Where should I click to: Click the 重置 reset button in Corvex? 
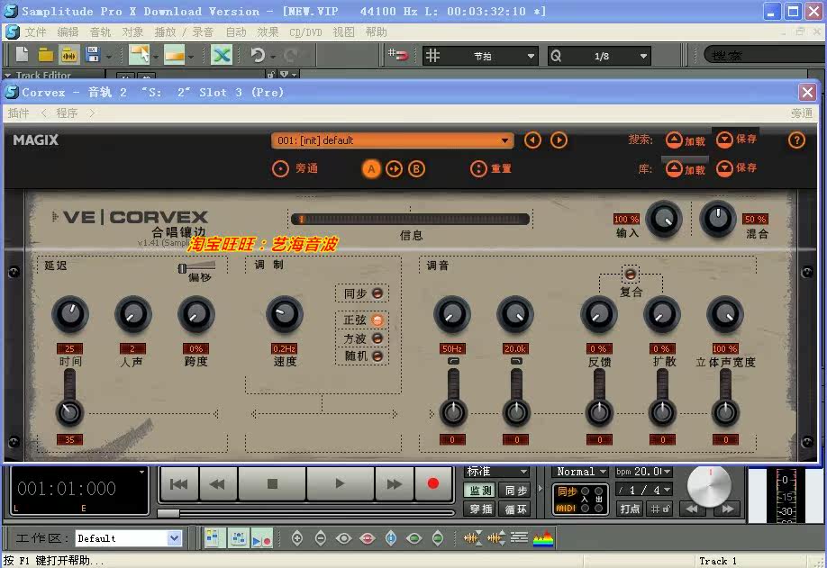pyautogui.click(x=490, y=169)
